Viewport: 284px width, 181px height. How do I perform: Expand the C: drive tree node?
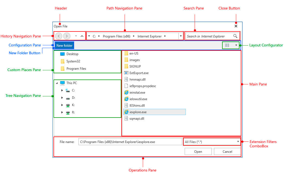62,90
